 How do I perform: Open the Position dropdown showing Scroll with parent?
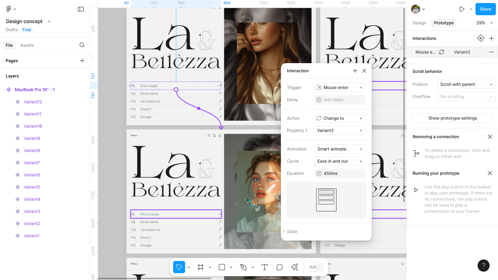[466, 84]
